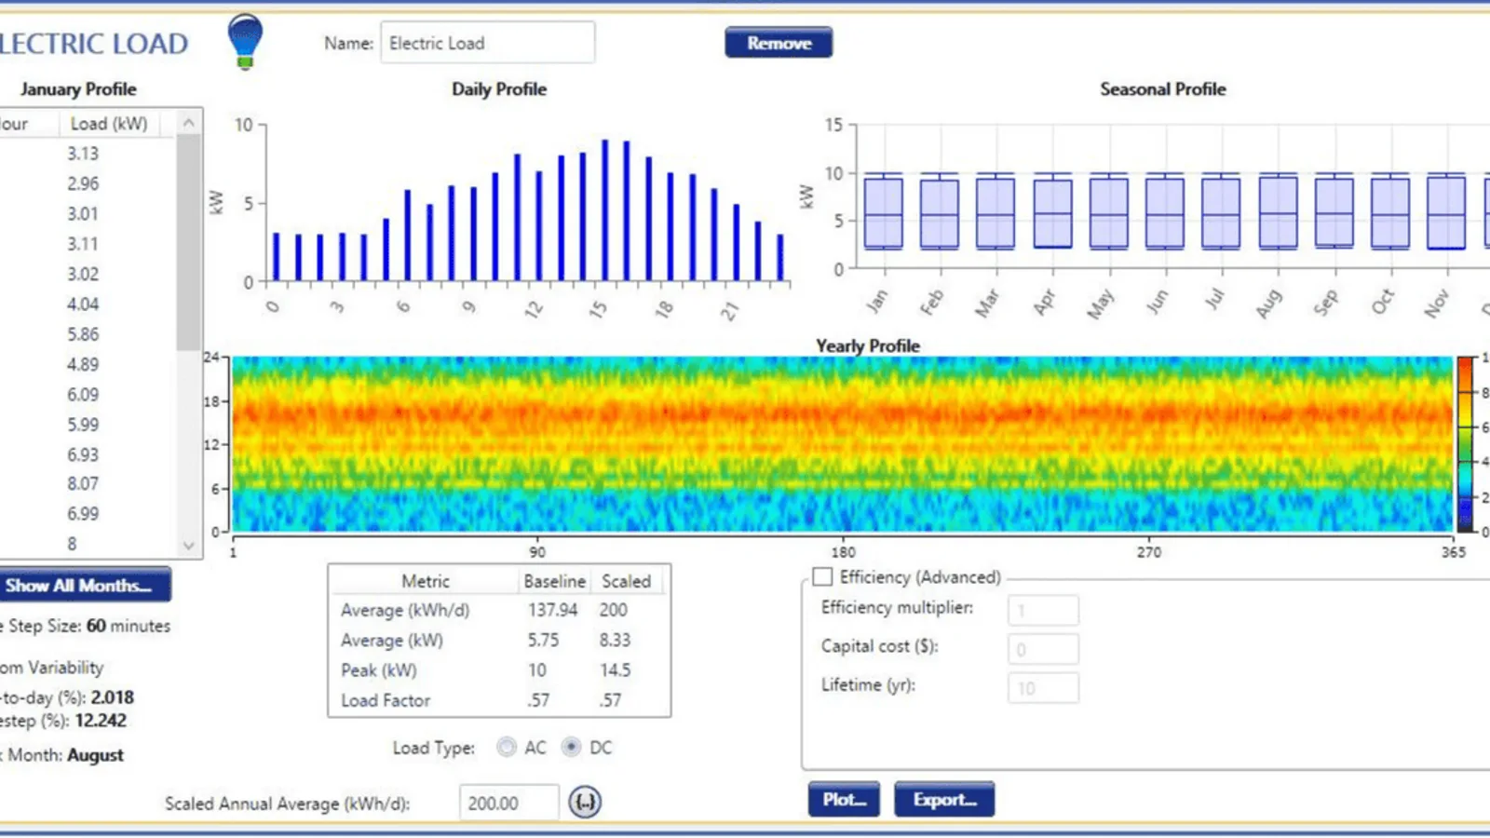This screenshot has height=838, width=1490.
Task: Click the Remove button
Action: (x=779, y=43)
